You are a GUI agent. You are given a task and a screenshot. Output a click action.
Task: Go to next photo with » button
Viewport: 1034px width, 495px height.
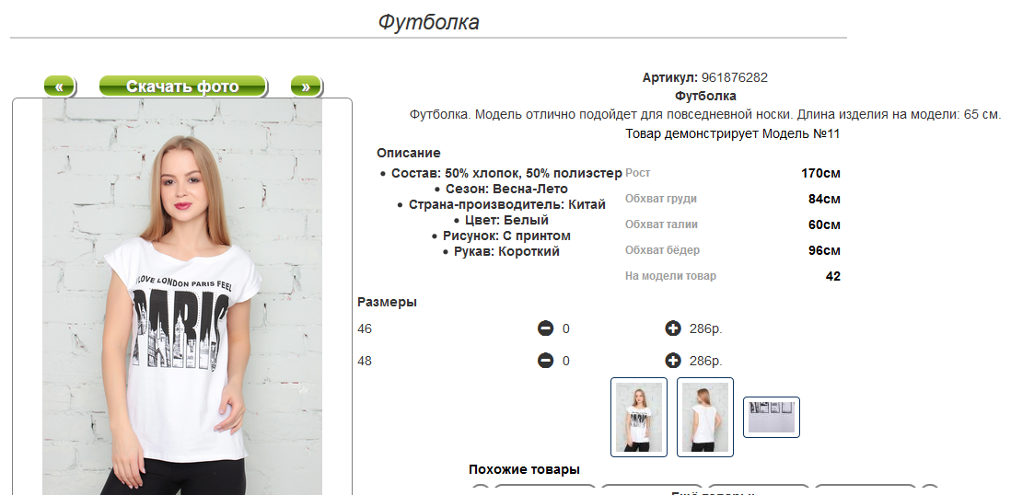306,86
